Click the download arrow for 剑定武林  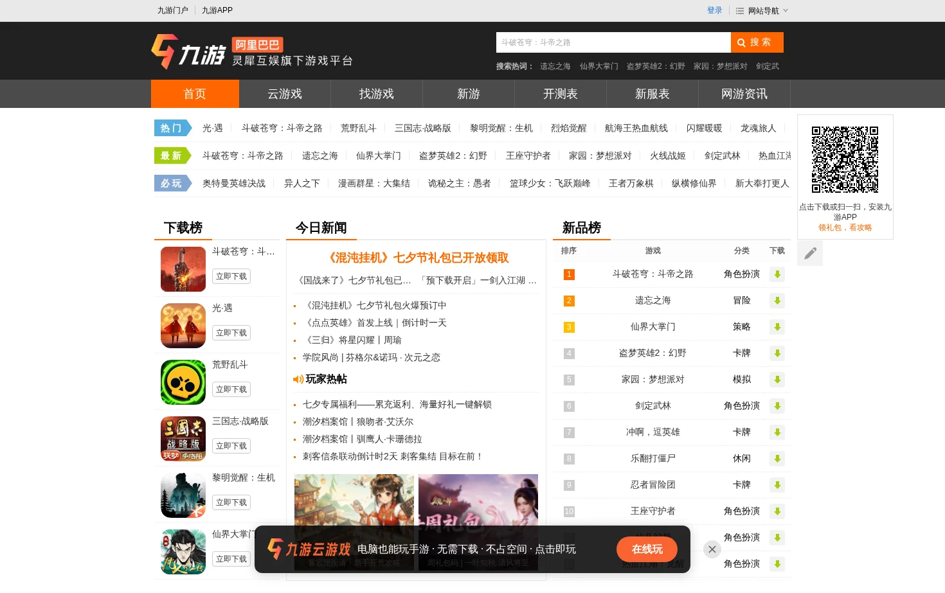click(x=777, y=406)
